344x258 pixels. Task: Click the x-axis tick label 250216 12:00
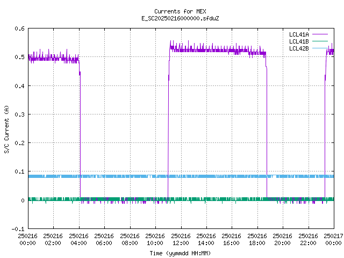(181, 239)
